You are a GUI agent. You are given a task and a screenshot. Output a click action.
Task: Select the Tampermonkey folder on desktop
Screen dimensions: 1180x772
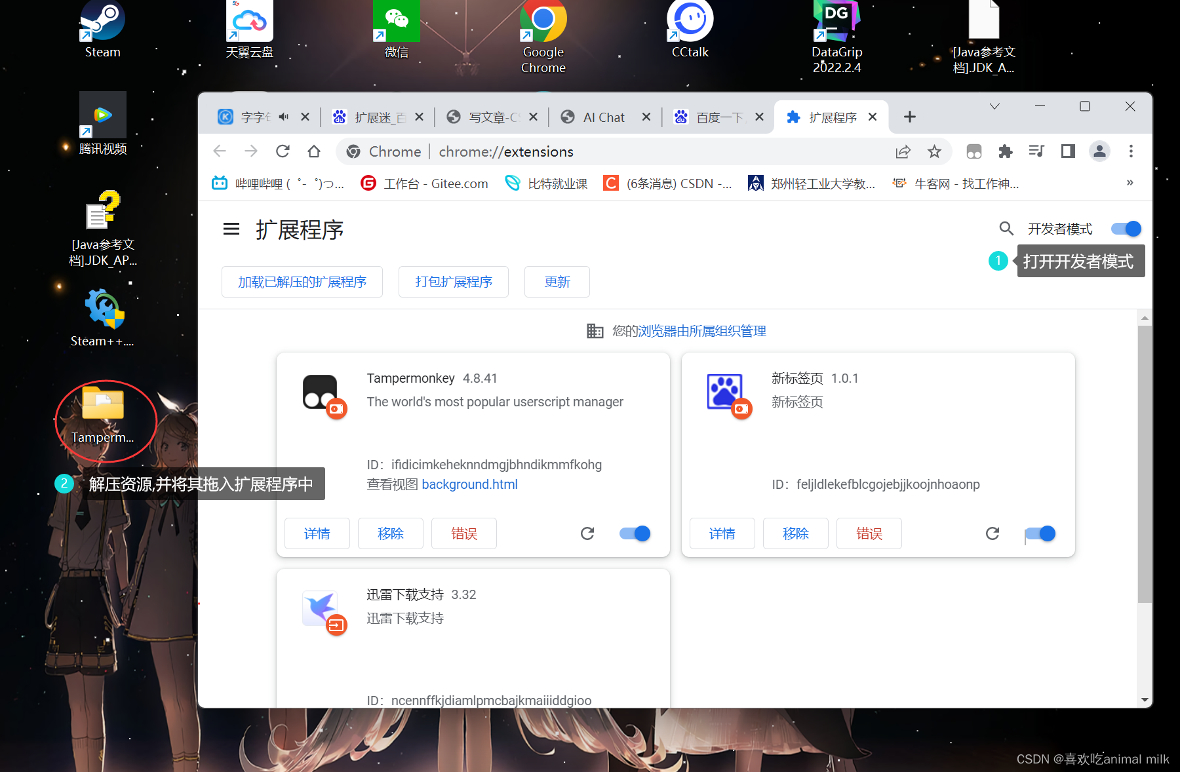tap(103, 415)
